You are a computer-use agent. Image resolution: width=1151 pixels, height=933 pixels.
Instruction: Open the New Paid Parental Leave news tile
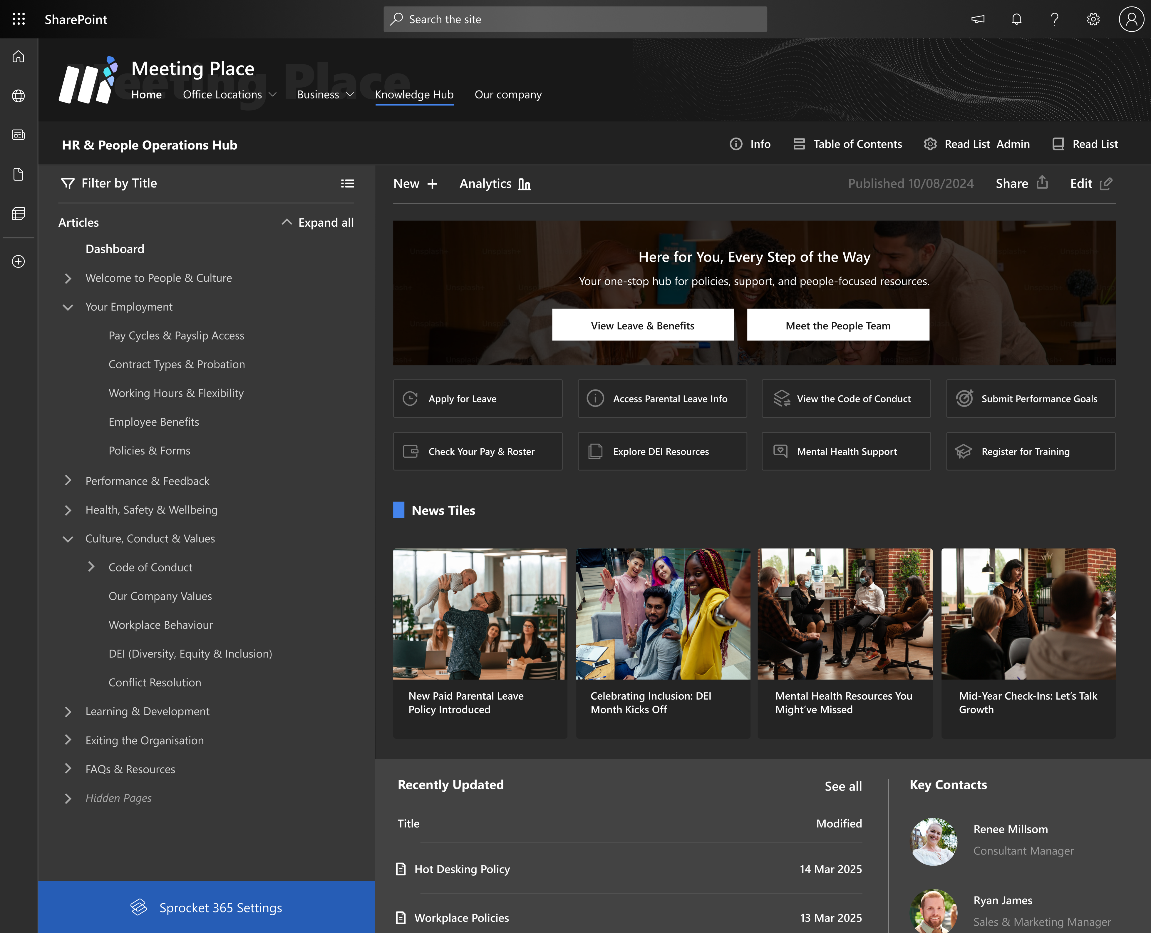tap(480, 643)
